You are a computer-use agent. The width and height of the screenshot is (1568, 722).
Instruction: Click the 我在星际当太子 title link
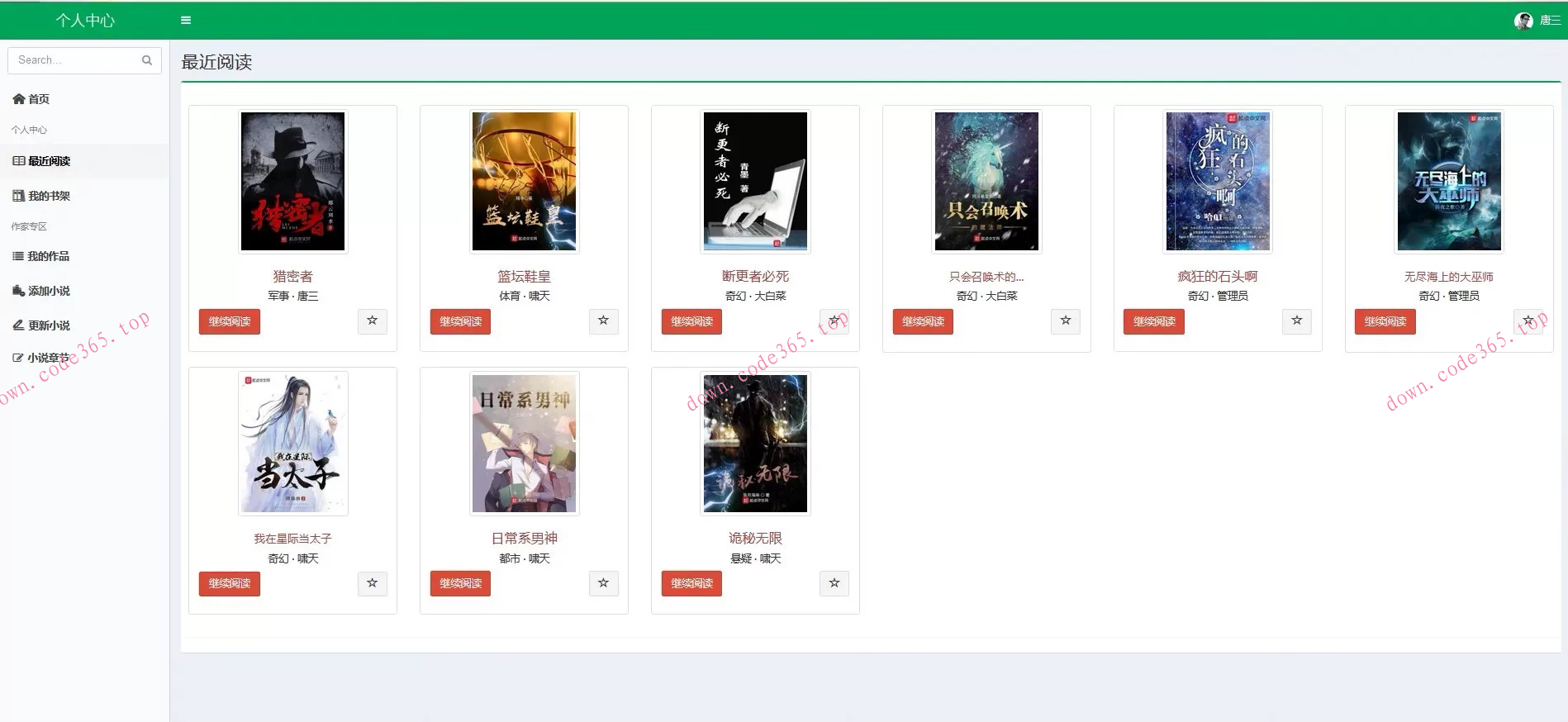pyautogui.click(x=293, y=539)
